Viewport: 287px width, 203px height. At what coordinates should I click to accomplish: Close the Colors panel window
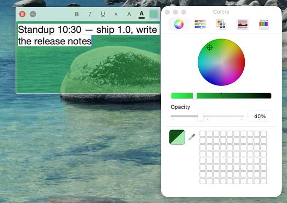(x=167, y=12)
